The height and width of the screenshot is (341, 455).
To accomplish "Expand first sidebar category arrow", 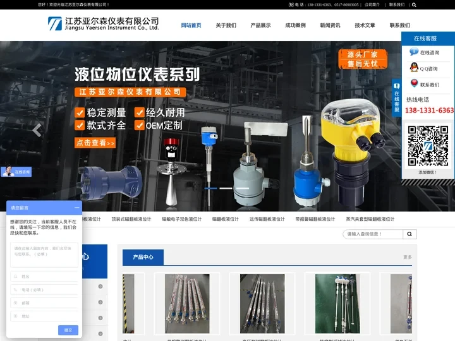I will pyautogui.click(x=100, y=287).
